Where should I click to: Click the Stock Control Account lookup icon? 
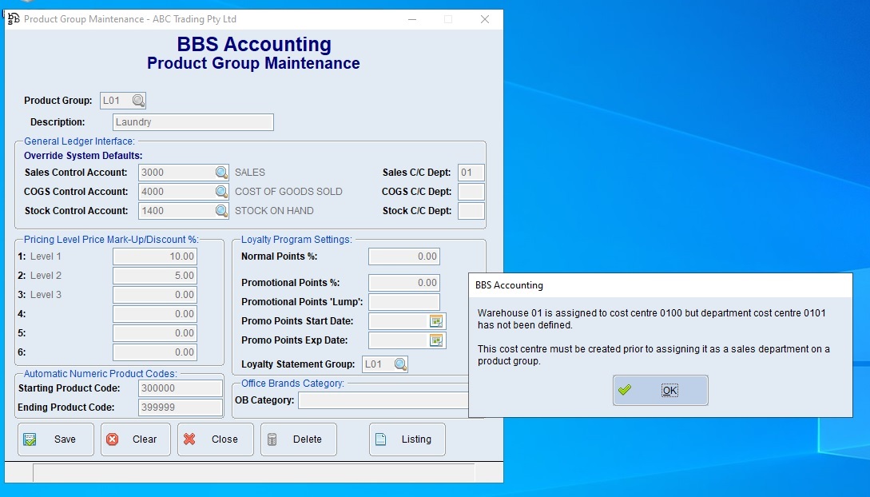[221, 211]
